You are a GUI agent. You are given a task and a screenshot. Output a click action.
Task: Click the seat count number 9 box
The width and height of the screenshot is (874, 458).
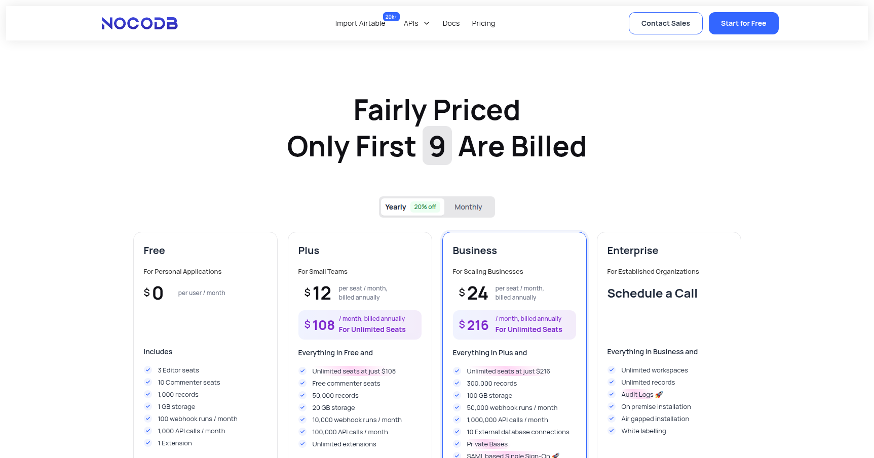pos(437,146)
